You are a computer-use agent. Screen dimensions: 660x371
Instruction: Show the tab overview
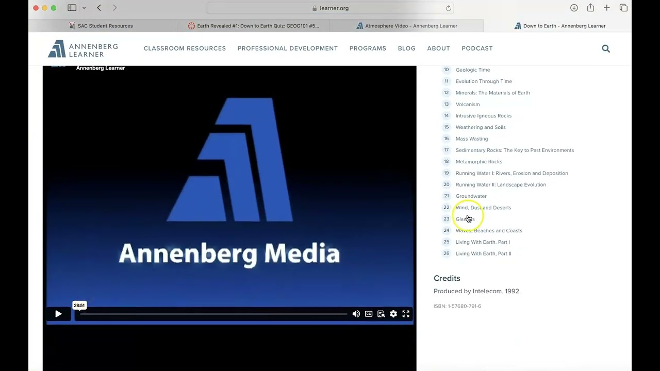coord(623,8)
